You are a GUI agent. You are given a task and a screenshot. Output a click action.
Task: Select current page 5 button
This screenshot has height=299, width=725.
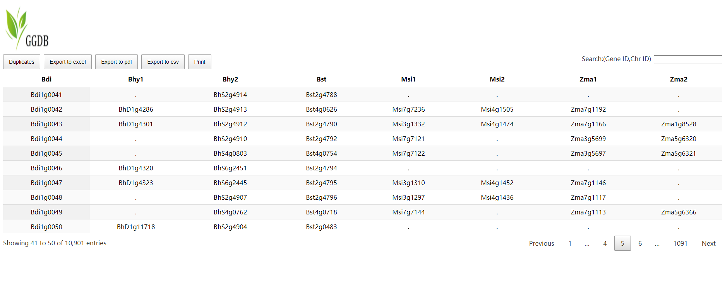622,243
